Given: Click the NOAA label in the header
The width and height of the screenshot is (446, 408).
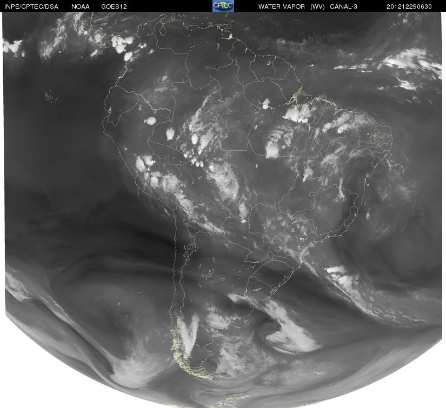Looking at the screenshot, I should 81,6.
